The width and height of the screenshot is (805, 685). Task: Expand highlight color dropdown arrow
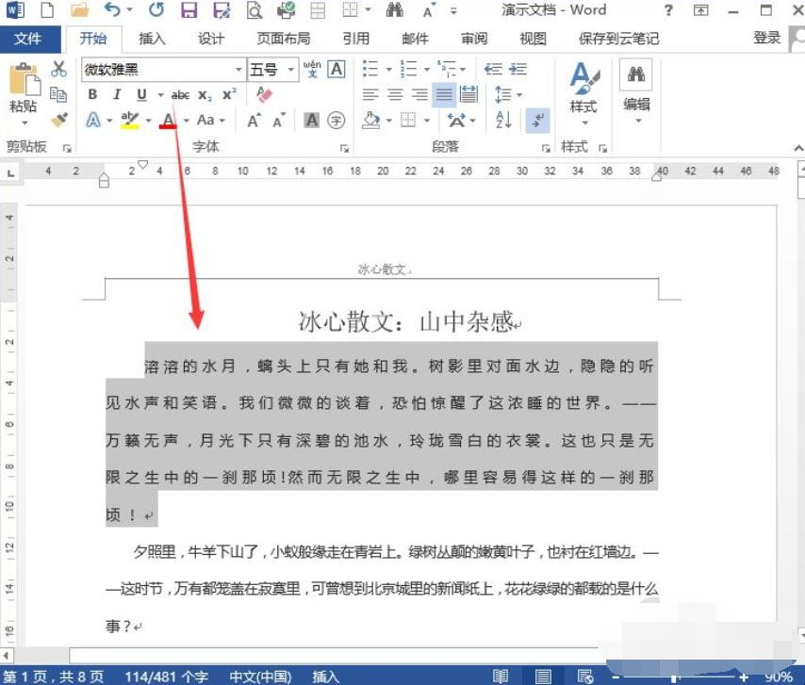148,121
